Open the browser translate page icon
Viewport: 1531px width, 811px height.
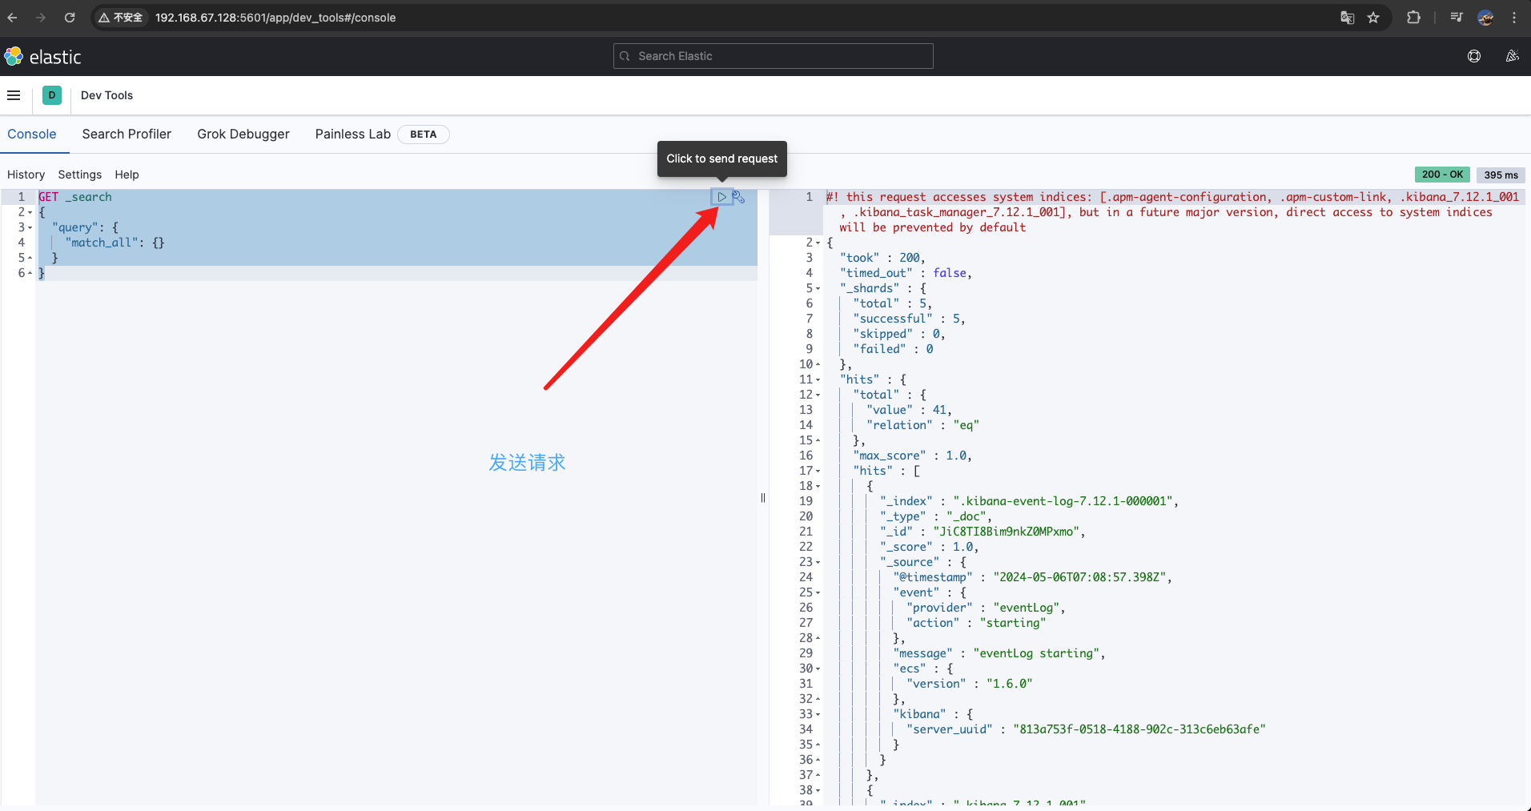1348,18
